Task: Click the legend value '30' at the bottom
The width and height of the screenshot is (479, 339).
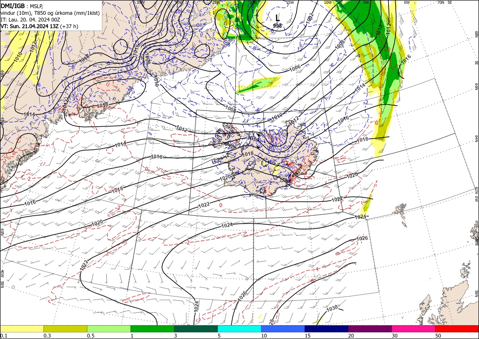Action: pos(395,336)
